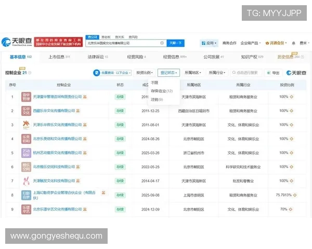Open the 公司发展 tab

(213, 57)
